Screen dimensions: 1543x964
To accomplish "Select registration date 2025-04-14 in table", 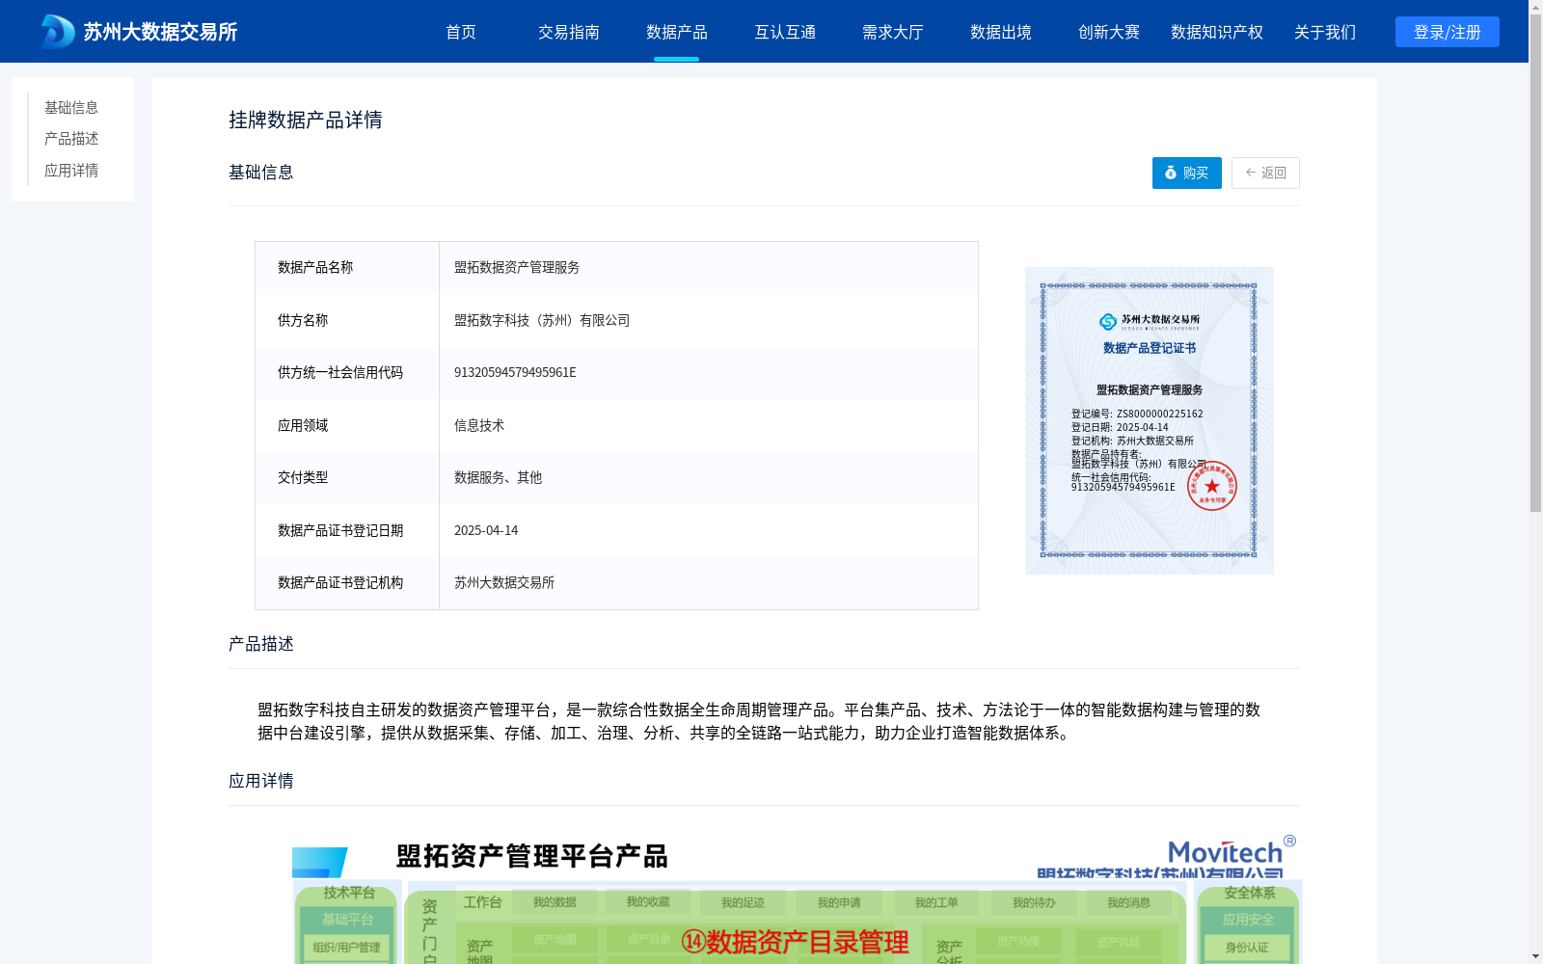I will (x=486, y=530).
